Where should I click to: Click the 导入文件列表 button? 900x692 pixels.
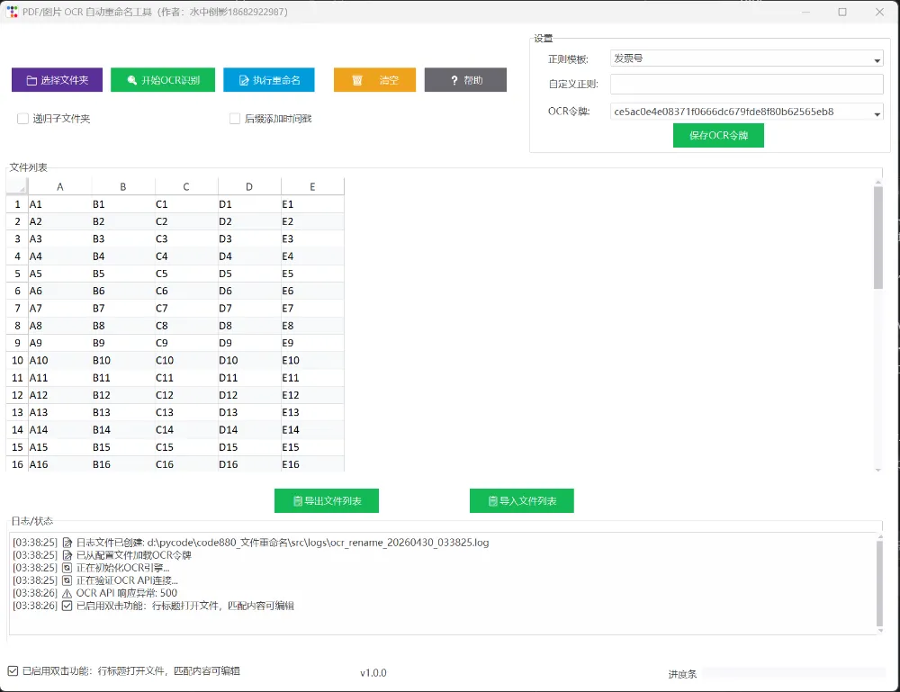522,501
